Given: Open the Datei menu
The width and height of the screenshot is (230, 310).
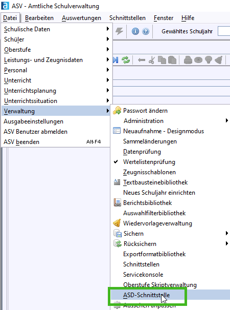Looking at the screenshot, I should (x=10, y=18).
